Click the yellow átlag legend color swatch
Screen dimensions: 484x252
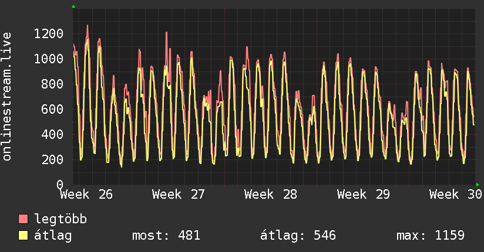tap(23, 236)
